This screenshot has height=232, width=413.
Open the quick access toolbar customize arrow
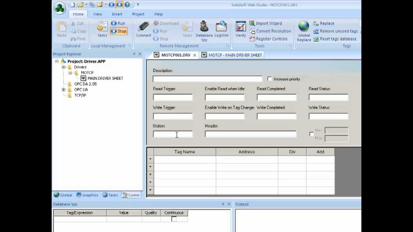click(138, 5)
